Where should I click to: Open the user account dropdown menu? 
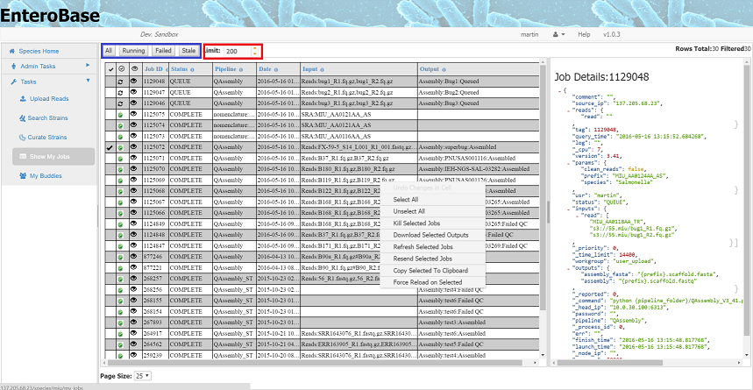pyautogui.click(x=559, y=35)
